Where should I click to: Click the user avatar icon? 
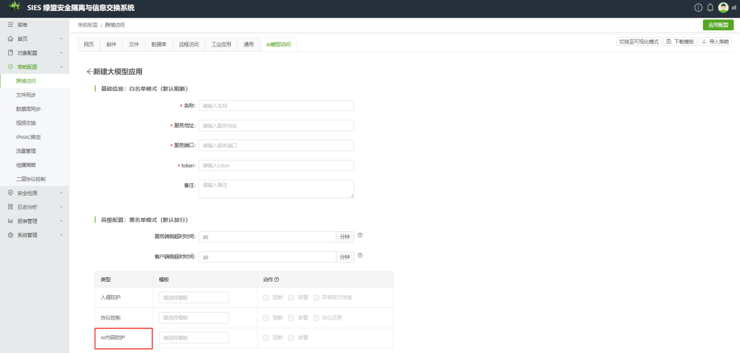(x=723, y=8)
